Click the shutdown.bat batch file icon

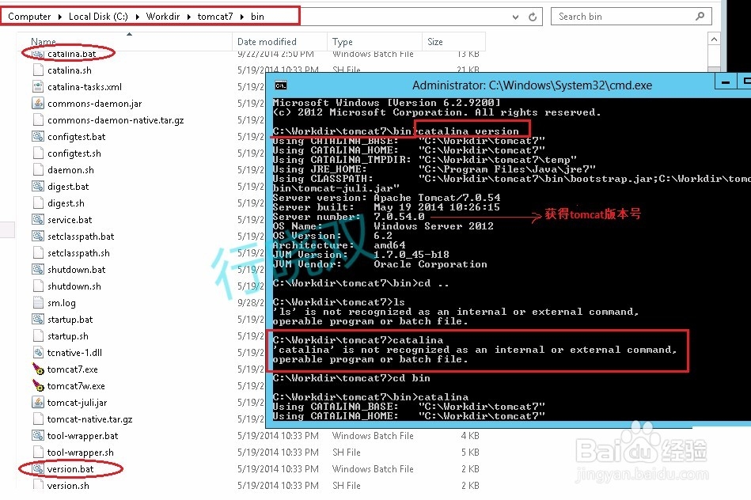point(38,269)
